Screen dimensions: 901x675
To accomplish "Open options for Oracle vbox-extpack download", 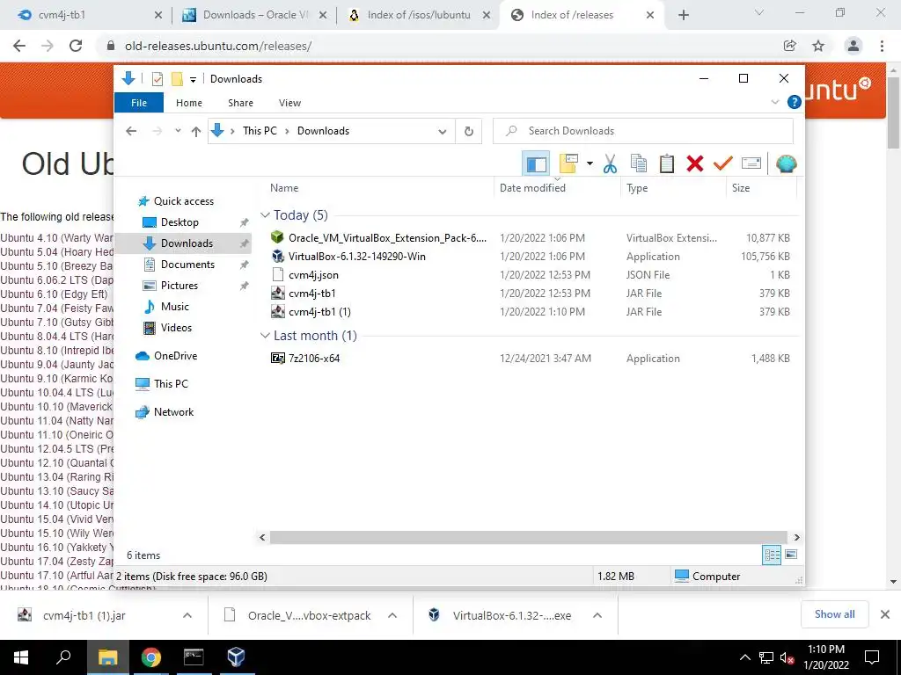I will coord(392,615).
